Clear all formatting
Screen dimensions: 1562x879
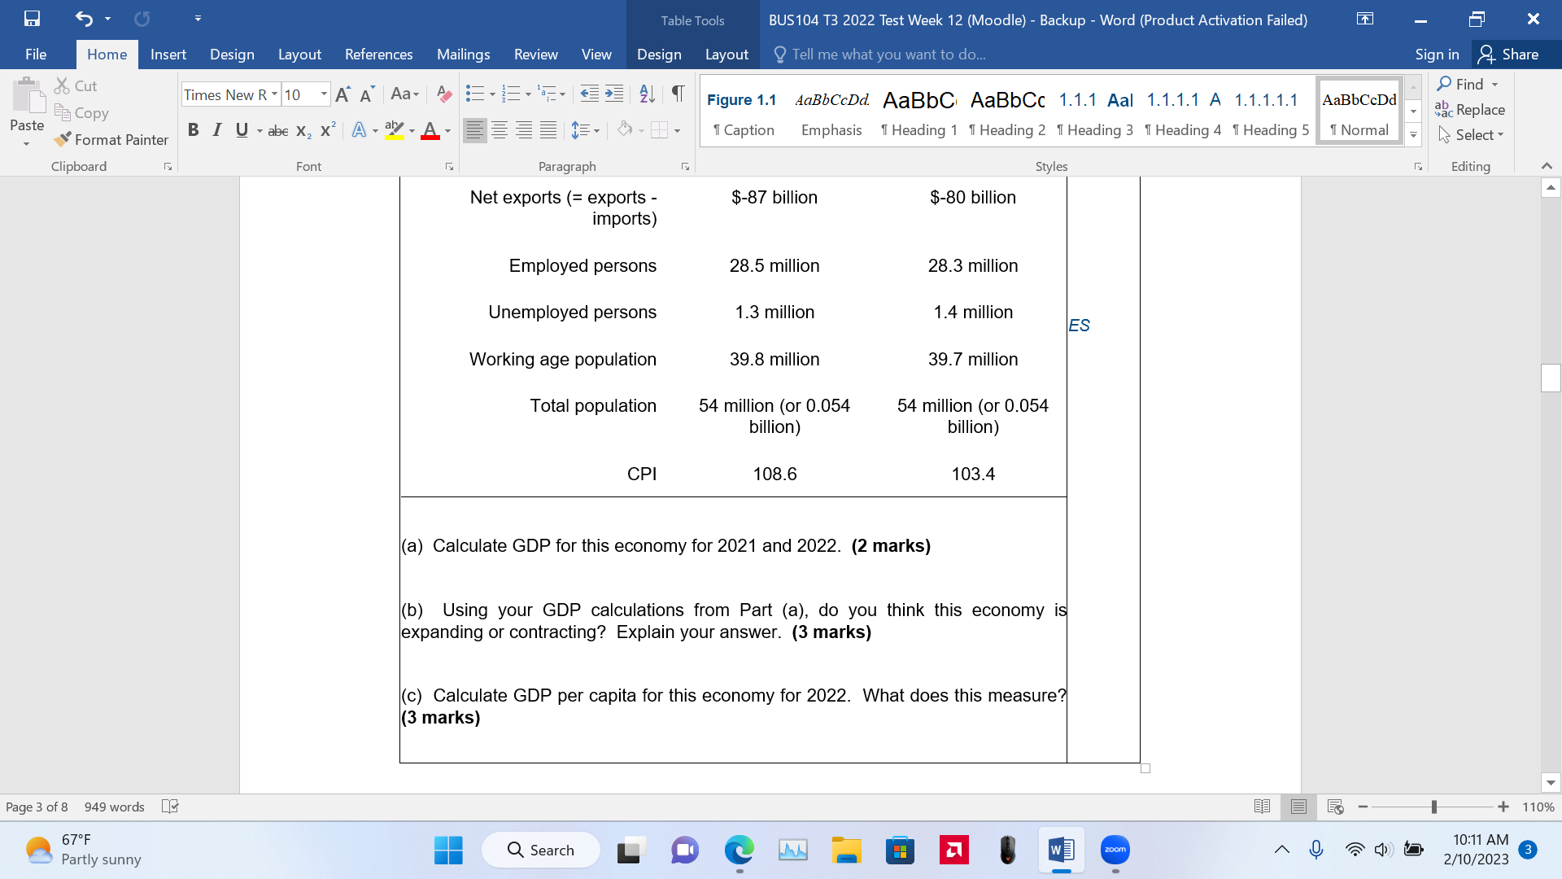443,94
